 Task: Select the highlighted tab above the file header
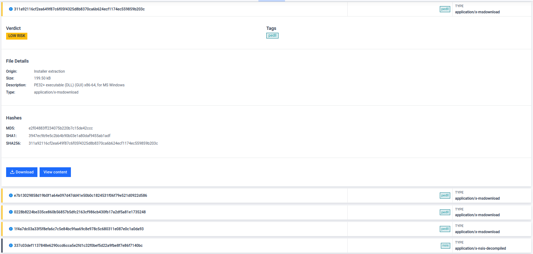pyautogui.click(x=271, y=1)
